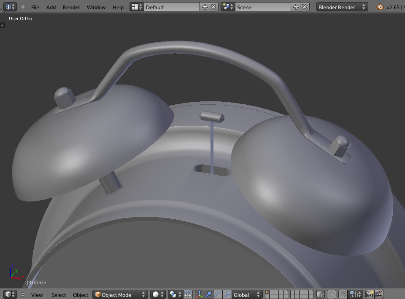405x299 pixels.
Task: Open the File menu
Action: (35, 7)
